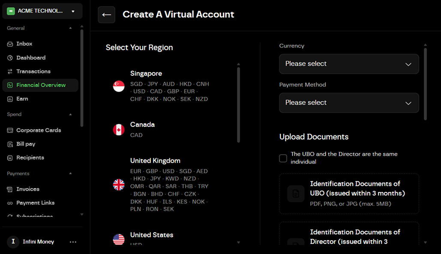Check the UBO and Director same individual box
This screenshot has height=254, width=441.
tap(283, 158)
